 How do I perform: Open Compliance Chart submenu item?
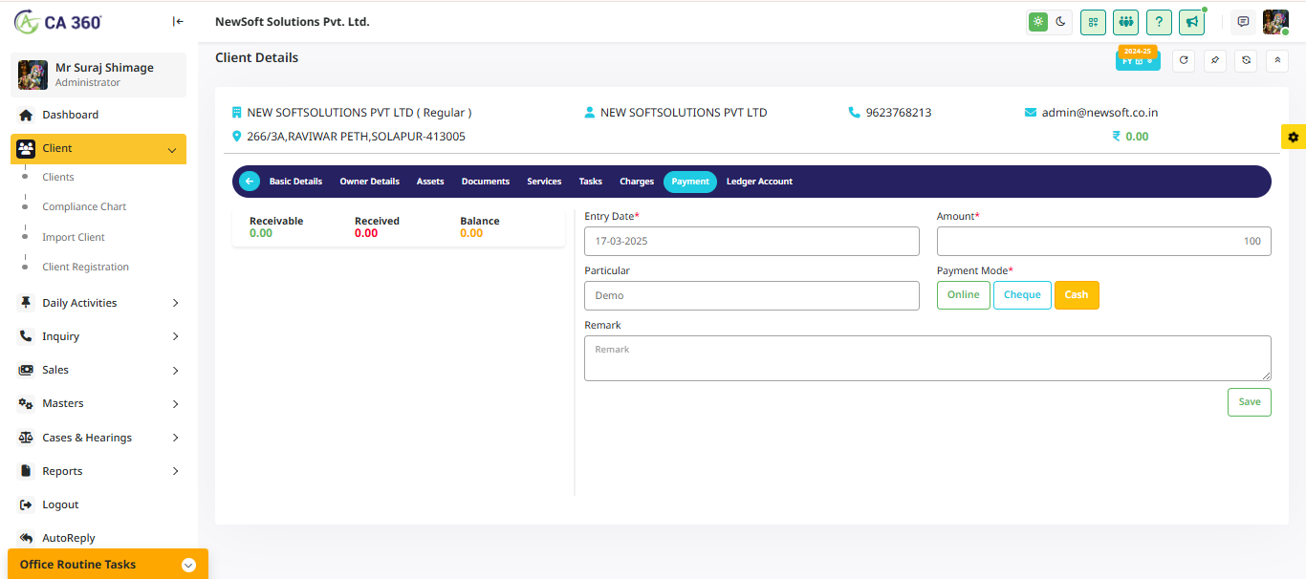coord(84,206)
